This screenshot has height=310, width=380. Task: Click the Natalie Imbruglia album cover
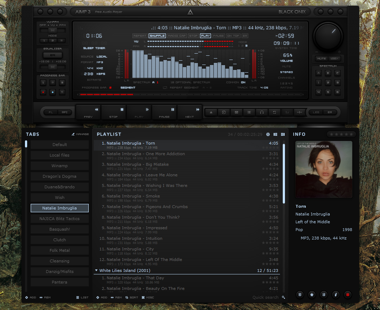324,169
